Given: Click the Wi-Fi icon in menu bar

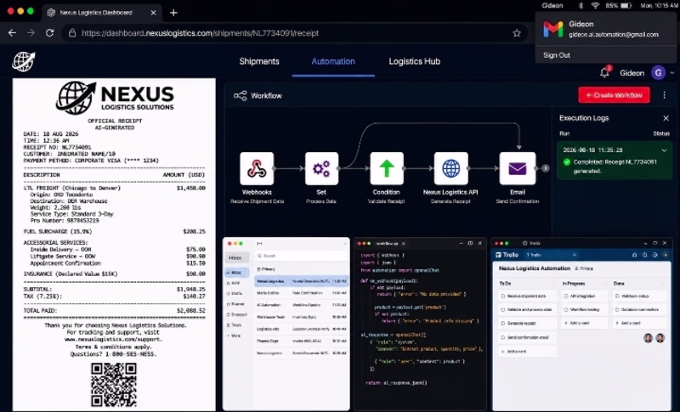Looking at the screenshot, I should point(595,6).
